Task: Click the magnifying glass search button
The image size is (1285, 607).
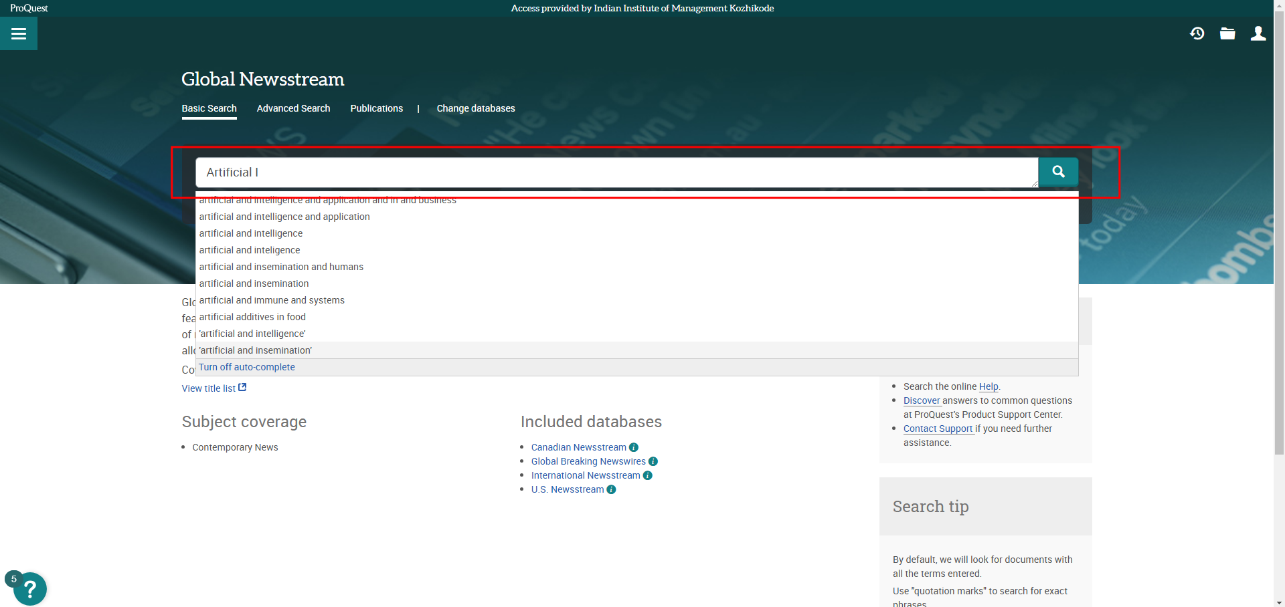Action: tap(1058, 172)
